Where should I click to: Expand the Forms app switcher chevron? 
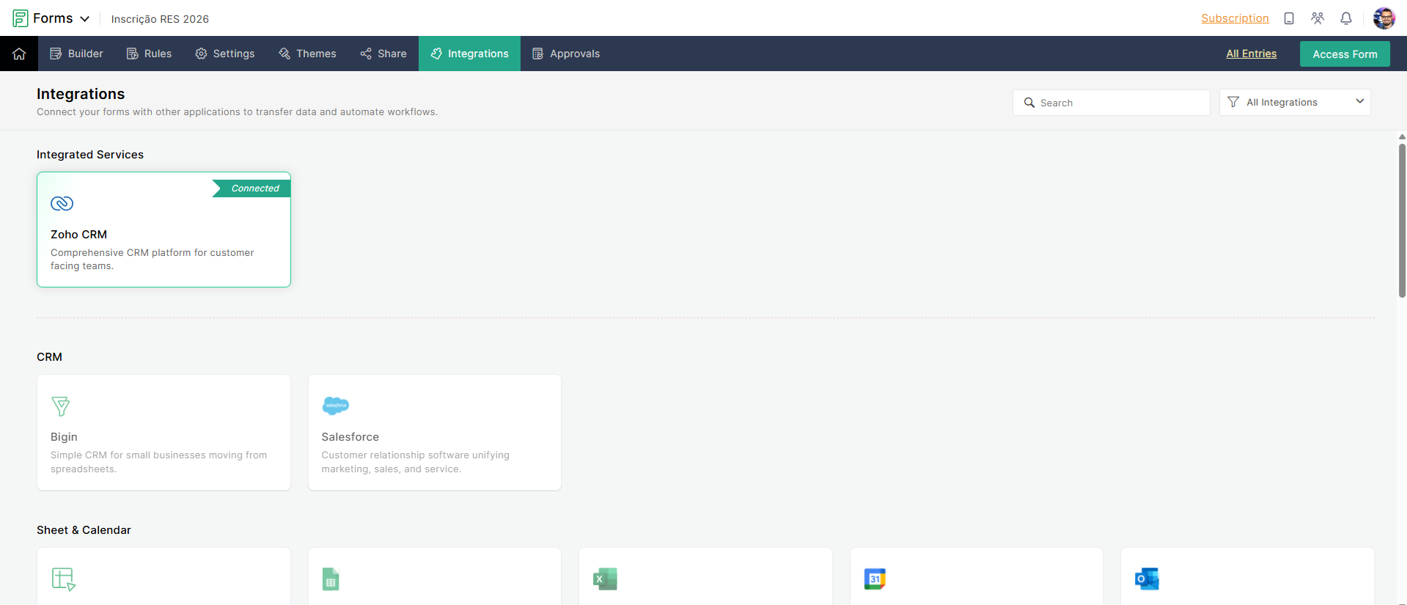(85, 19)
